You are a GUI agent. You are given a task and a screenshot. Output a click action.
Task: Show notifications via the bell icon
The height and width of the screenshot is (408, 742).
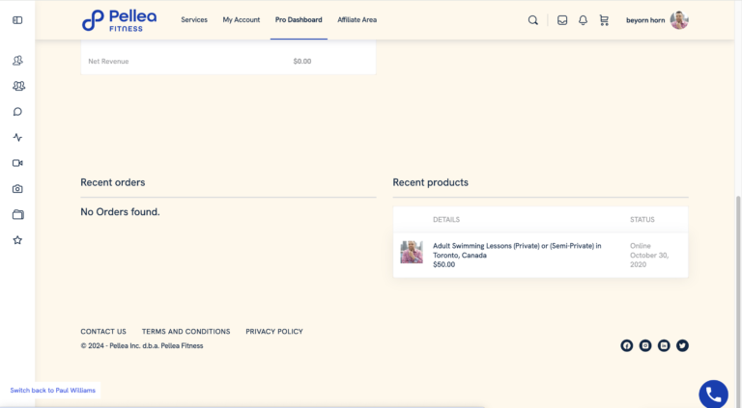click(x=583, y=20)
